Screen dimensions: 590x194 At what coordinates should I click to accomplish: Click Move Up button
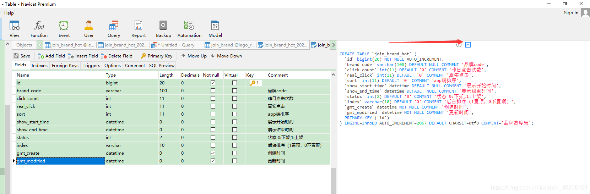click(194, 56)
